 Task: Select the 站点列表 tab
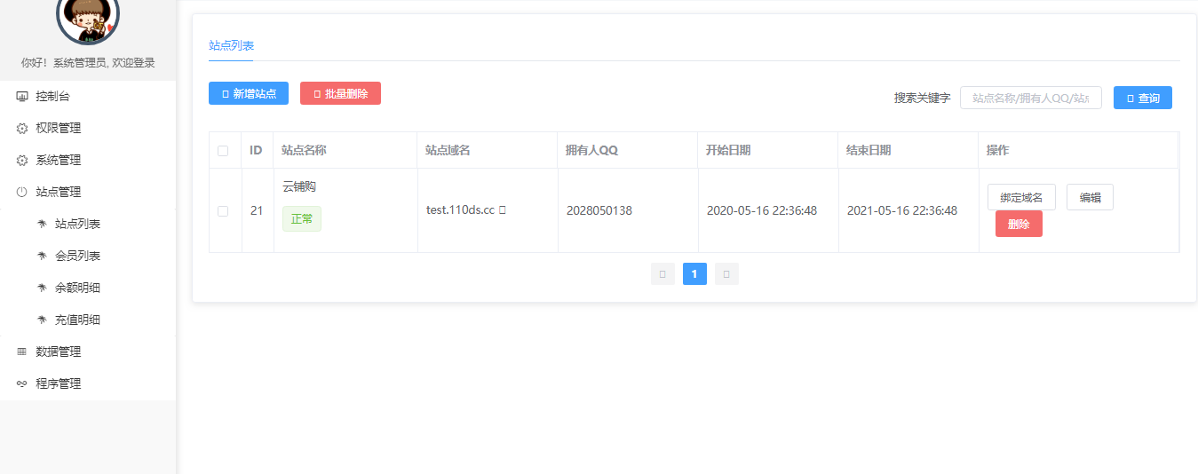tap(231, 45)
